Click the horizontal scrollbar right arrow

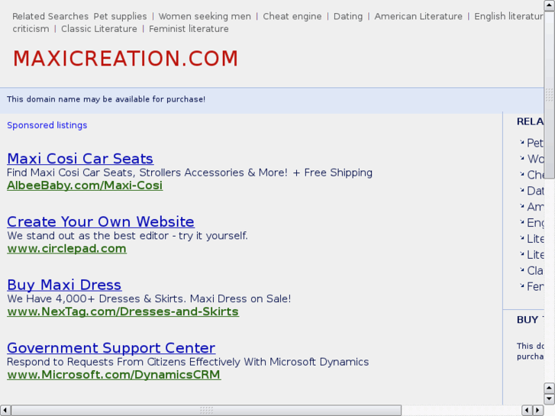tap(538, 411)
